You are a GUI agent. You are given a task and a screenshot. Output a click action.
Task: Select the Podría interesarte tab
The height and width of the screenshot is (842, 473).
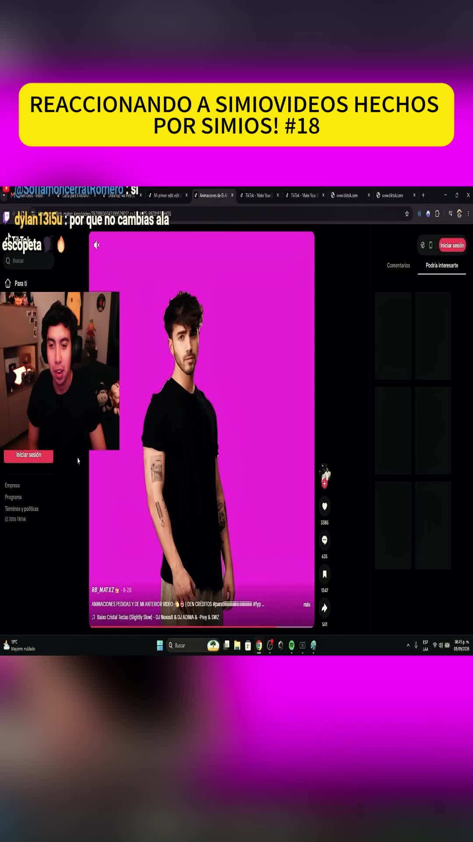tap(441, 265)
